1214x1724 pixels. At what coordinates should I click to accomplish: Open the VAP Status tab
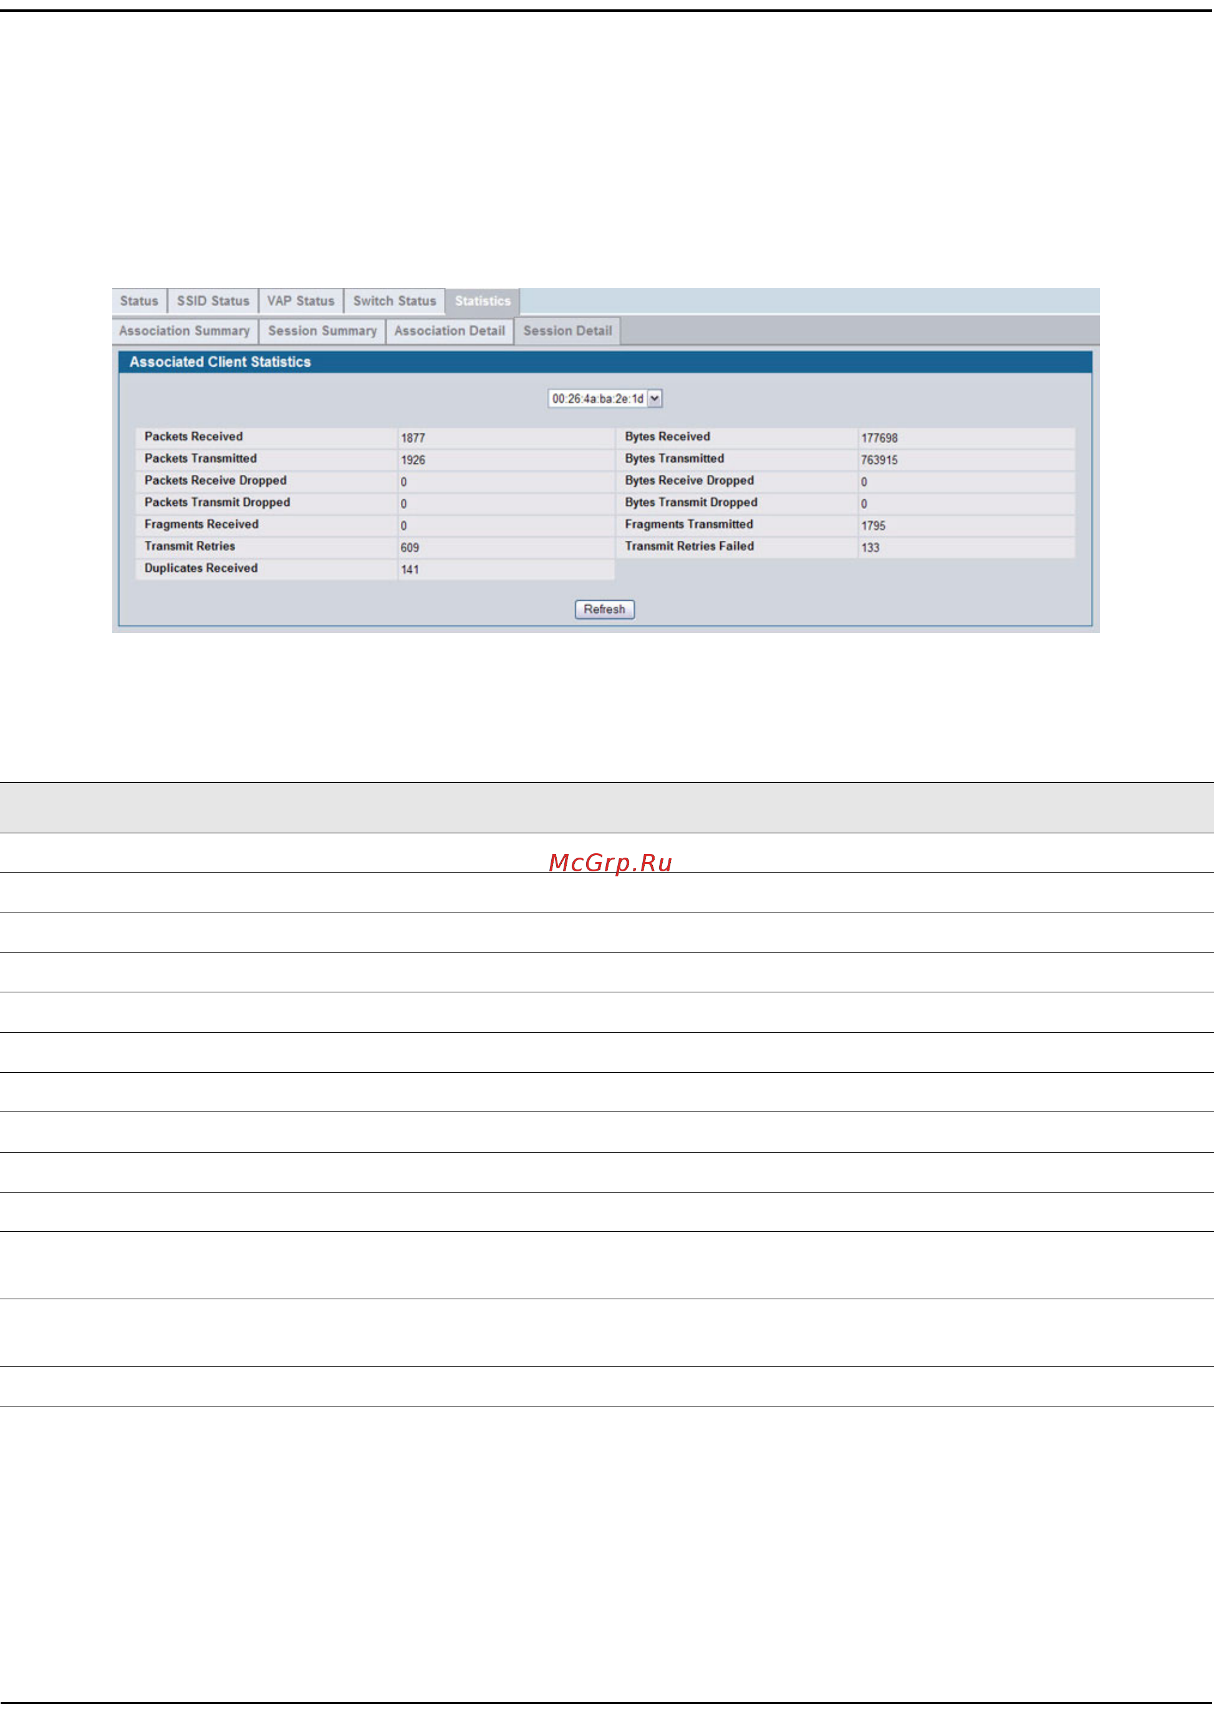click(x=301, y=301)
